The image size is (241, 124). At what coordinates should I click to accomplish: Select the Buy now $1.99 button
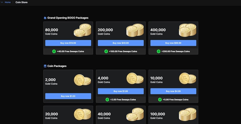pyautogui.click(x=121, y=91)
